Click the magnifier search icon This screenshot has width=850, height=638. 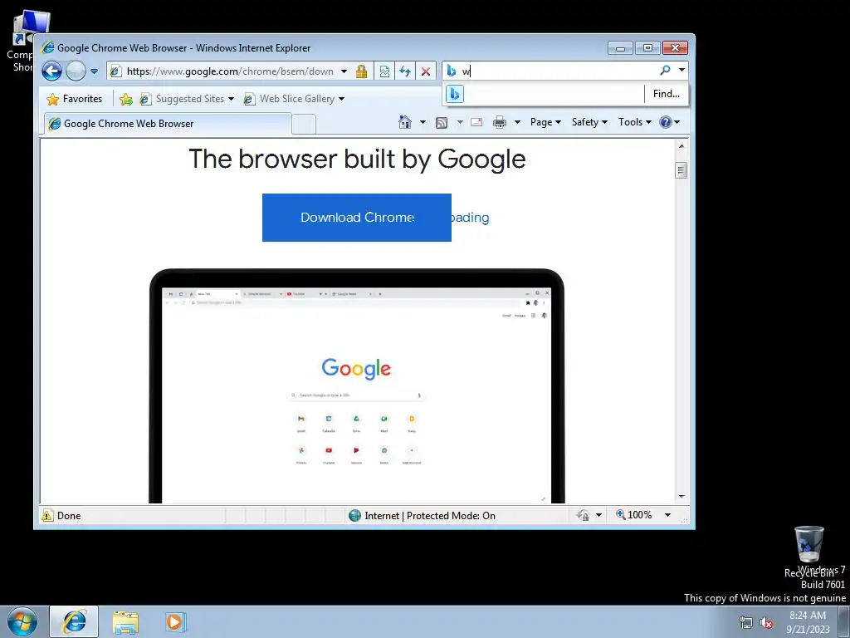[665, 71]
